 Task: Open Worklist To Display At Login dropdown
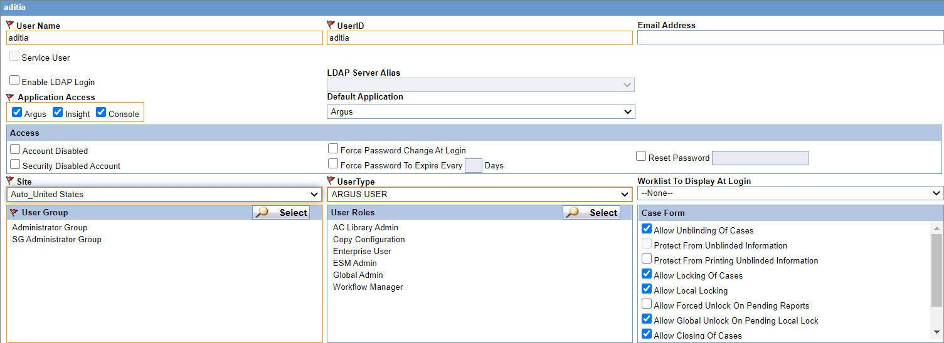click(x=790, y=193)
